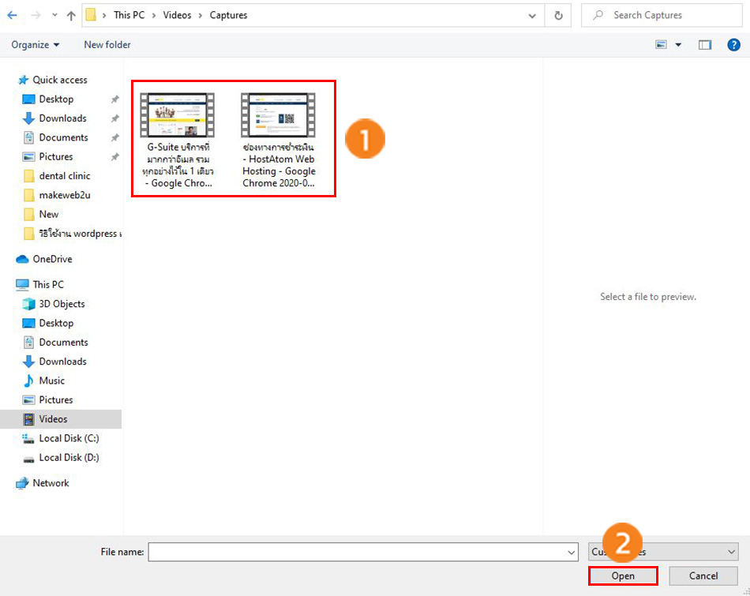This screenshot has width=750, height=596.
Task: Open the Organize menu
Action: (x=36, y=45)
